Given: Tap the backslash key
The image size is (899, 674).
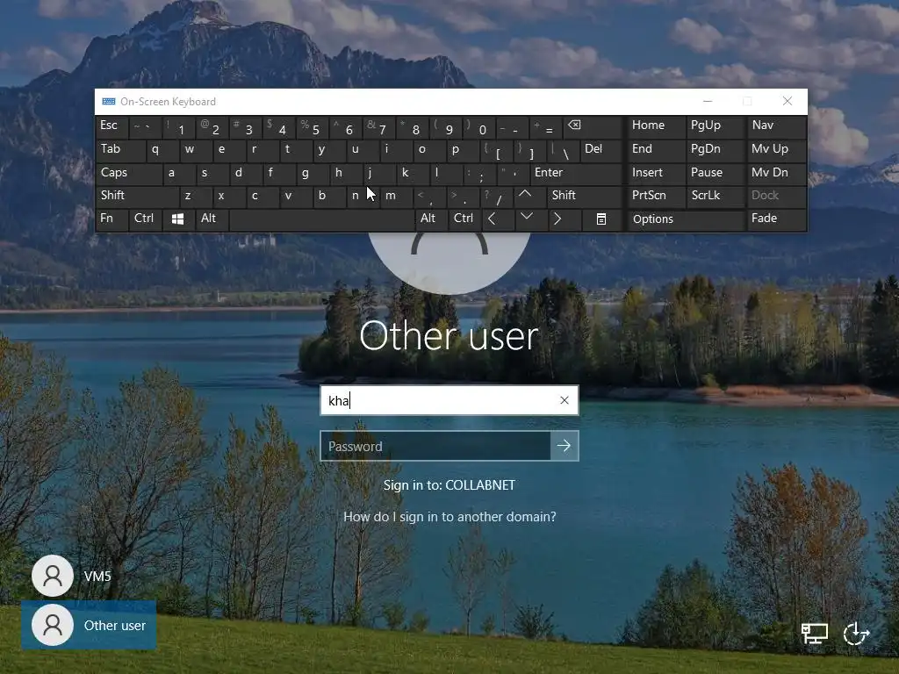Looking at the screenshot, I should [563, 150].
